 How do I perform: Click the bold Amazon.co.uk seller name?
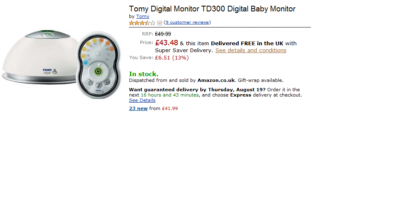216,80
